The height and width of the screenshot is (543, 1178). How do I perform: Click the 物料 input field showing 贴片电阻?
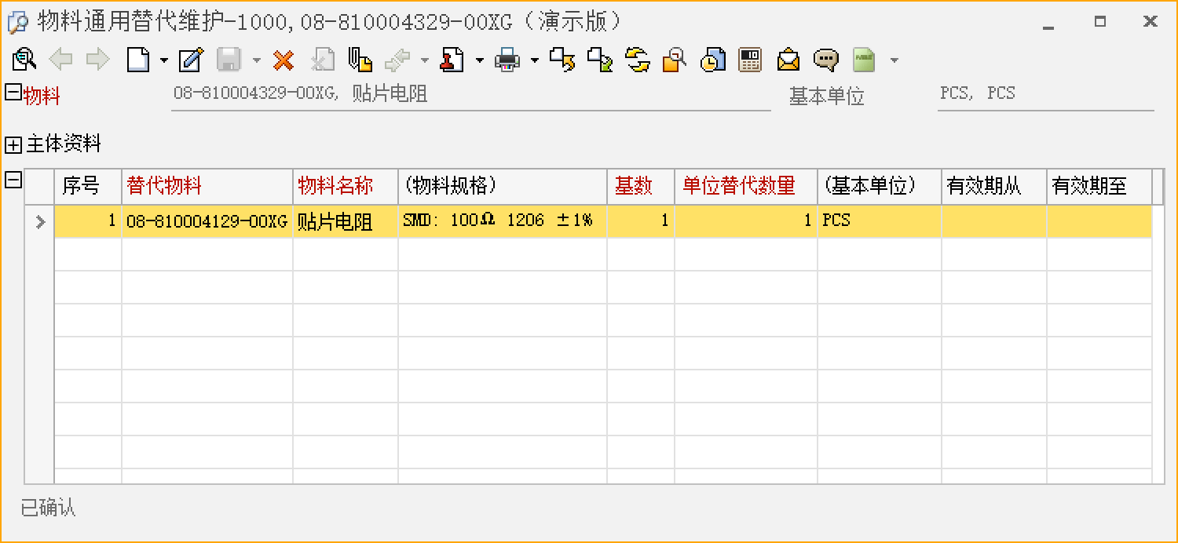(470, 95)
